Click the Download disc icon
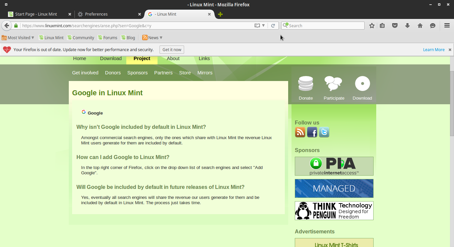This screenshot has width=454, height=247. (x=362, y=84)
